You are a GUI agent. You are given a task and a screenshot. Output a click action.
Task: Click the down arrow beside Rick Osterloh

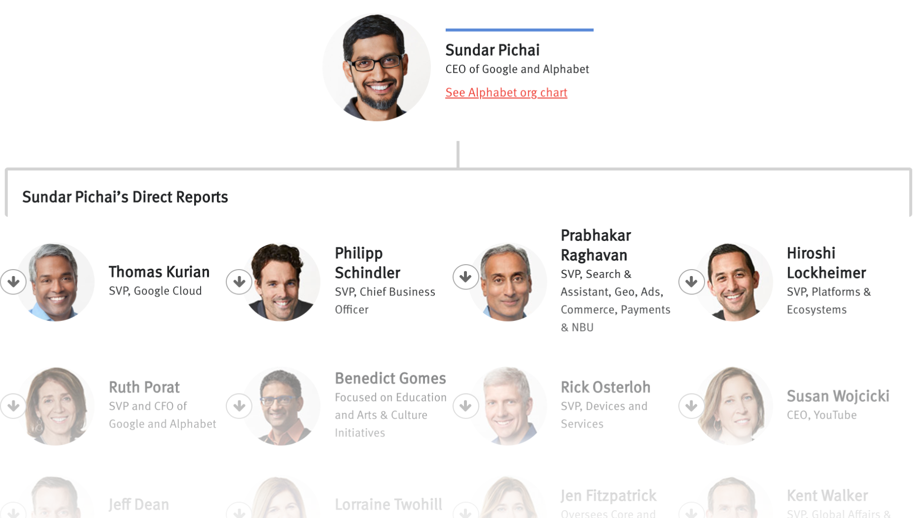coord(465,406)
